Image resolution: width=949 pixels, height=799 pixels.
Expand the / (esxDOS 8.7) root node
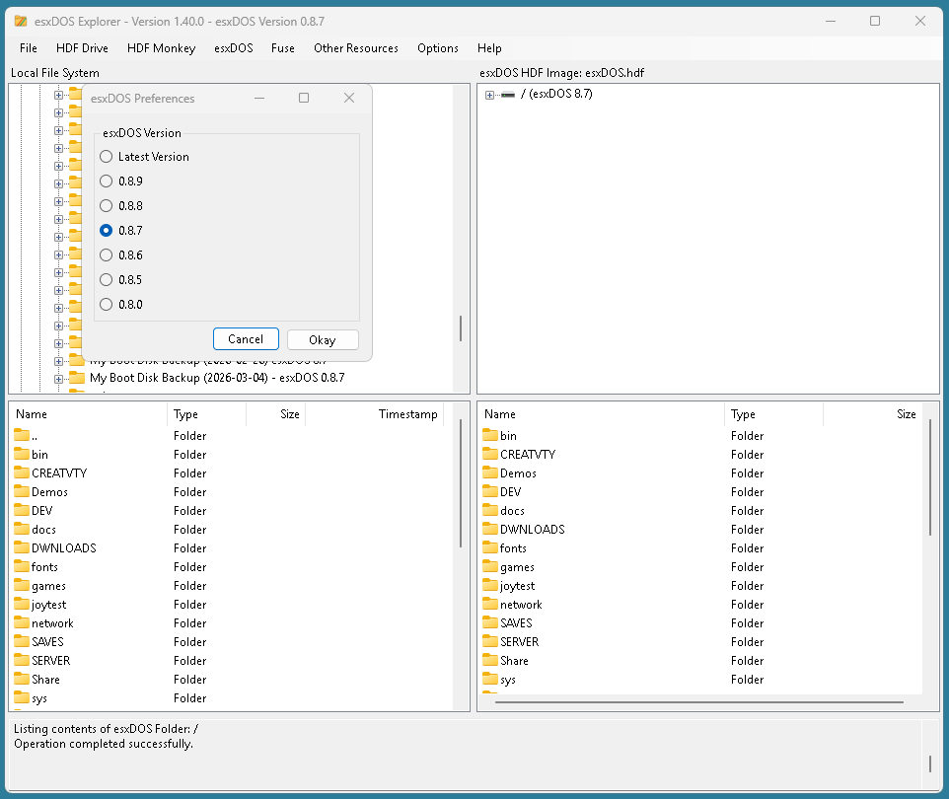(x=489, y=95)
